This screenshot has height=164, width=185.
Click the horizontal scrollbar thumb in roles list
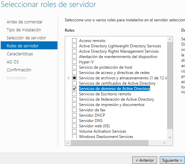point(110,143)
